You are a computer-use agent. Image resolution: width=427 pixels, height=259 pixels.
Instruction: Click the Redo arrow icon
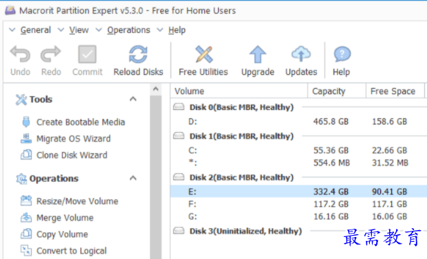pyautogui.click(x=51, y=54)
